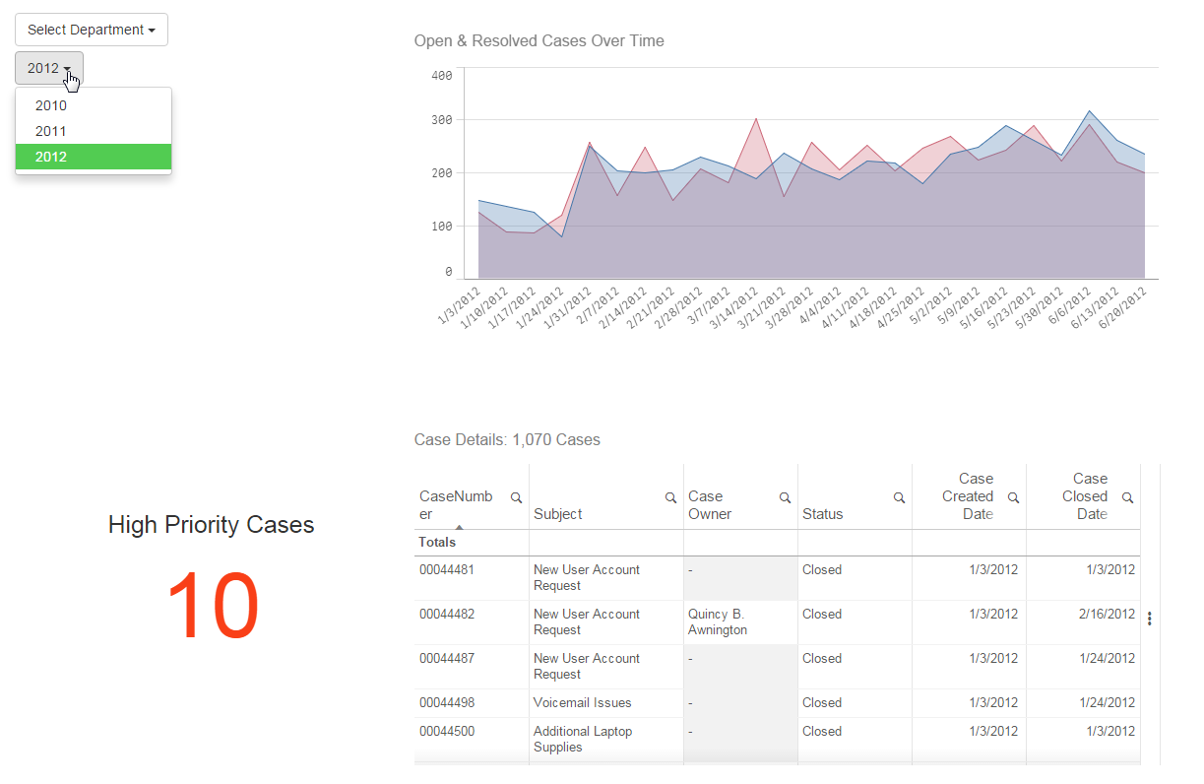Toggle the 2012 year dropdown button

coord(49,68)
